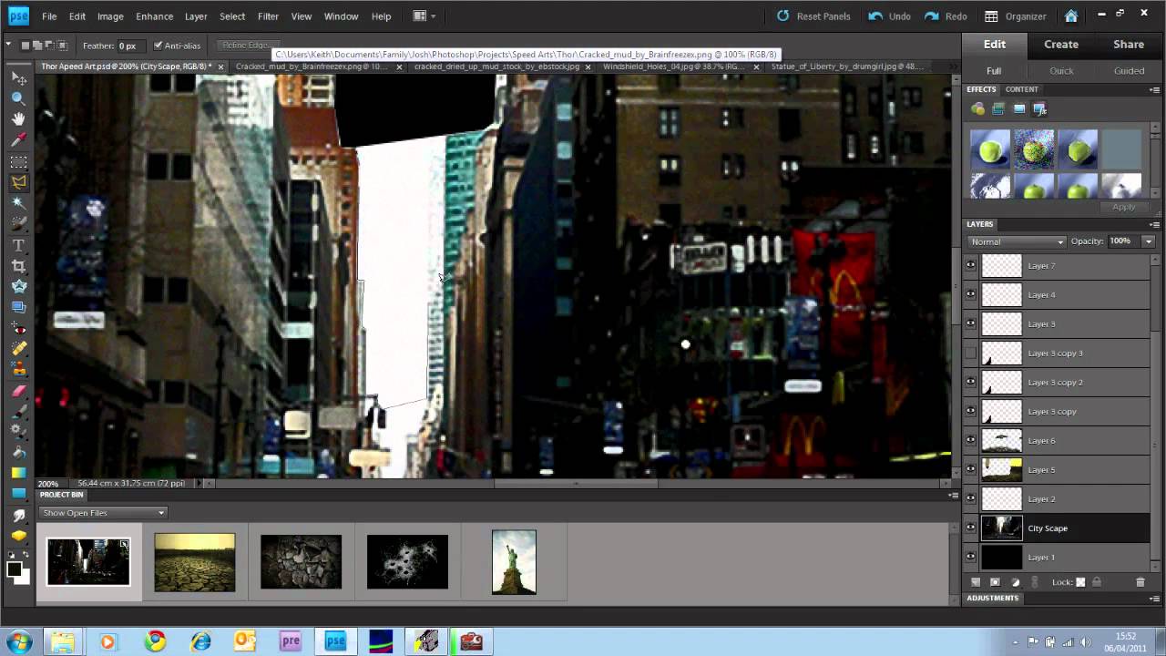Select the Zoom tool

coord(18,98)
